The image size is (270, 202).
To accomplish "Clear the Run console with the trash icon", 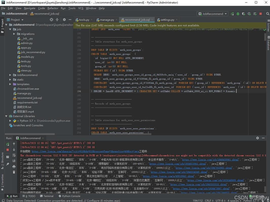I will [14, 172].
